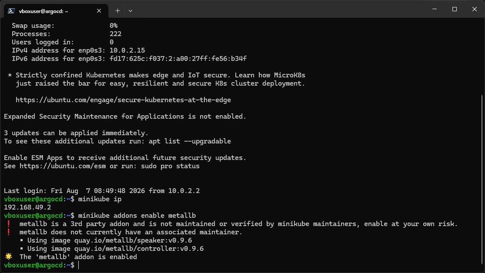Click the PowerShell terminal icon in tab
The image size is (485, 273).
(11, 11)
